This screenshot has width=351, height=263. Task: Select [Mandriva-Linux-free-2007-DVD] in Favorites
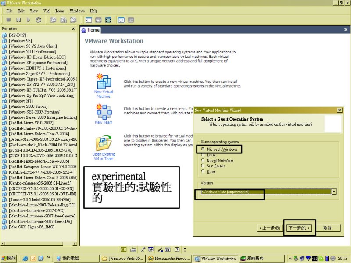pyautogui.click(x=37, y=210)
